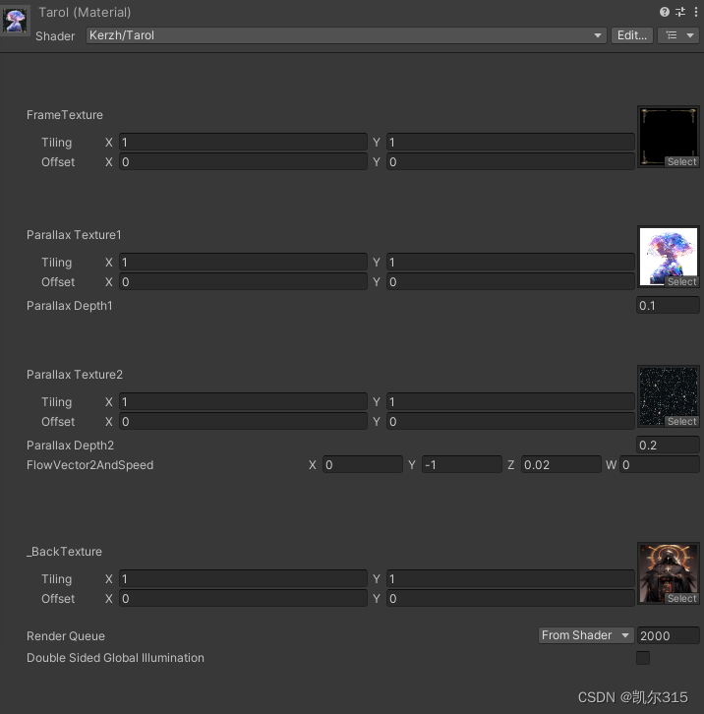Open the shader property list icon dropdown
The height and width of the screenshot is (714, 704).
(679, 35)
